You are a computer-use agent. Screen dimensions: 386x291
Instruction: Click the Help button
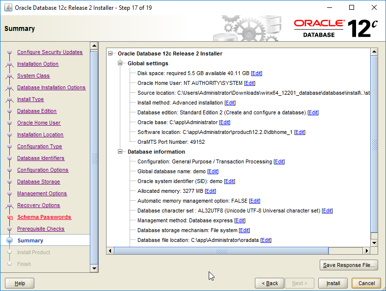coord(20,283)
